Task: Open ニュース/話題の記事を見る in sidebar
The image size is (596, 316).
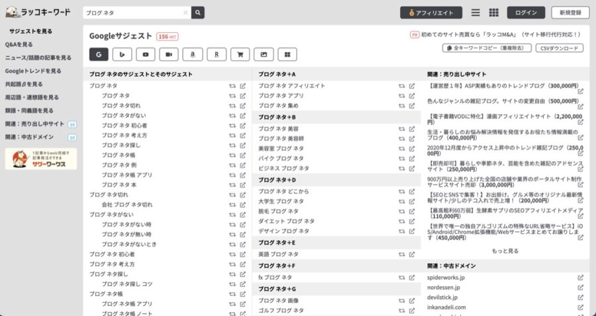Action: pyautogui.click(x=38, y=58)
